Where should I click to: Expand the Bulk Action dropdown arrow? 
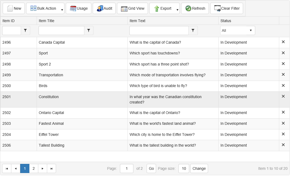click(62, 10)
